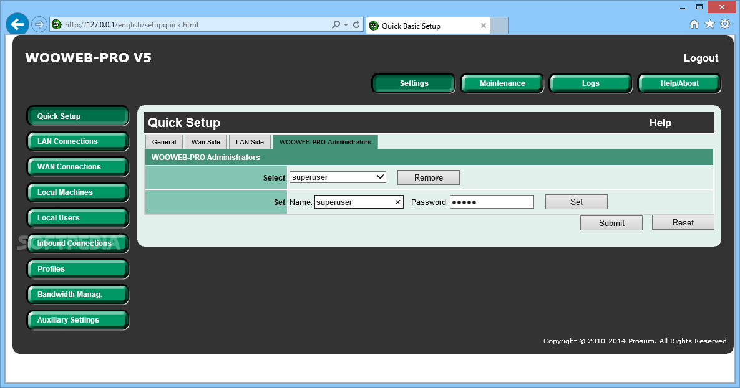The height and width of the screenshot is (388, 740).
Task: Click into the Password field
Action: [492, 202]
